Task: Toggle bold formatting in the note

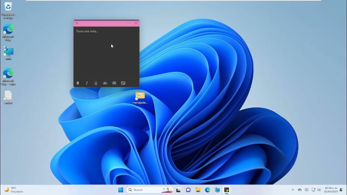Action: pyautogui.click(x=78, y=83)
